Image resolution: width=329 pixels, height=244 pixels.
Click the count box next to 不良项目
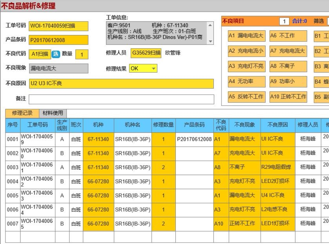pos(284,22)
